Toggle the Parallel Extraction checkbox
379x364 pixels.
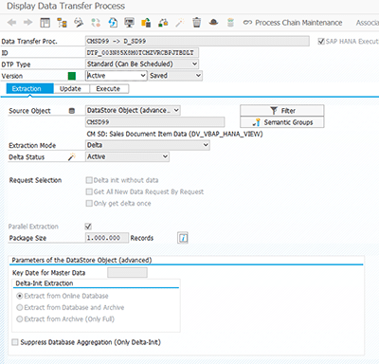coord(88,227)
